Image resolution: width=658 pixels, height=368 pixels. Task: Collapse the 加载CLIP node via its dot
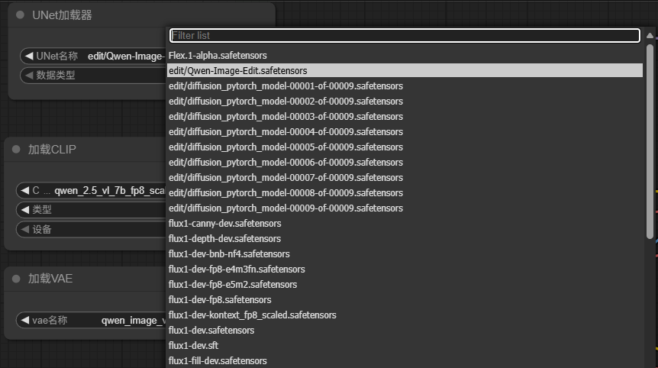point(16,149)
